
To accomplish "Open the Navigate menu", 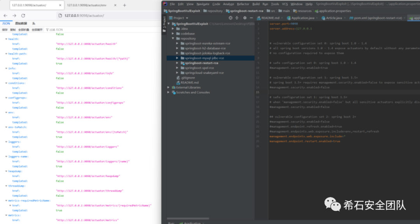I will tap(203, 4).
